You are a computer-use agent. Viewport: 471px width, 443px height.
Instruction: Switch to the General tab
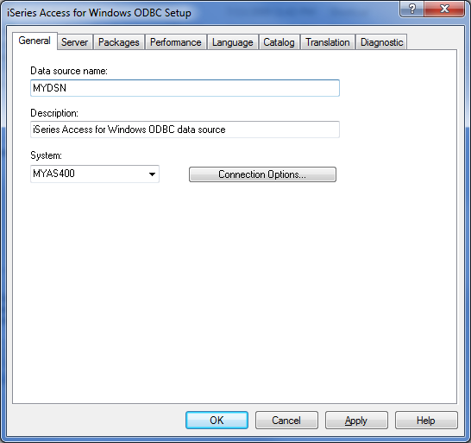click(35, 41)
